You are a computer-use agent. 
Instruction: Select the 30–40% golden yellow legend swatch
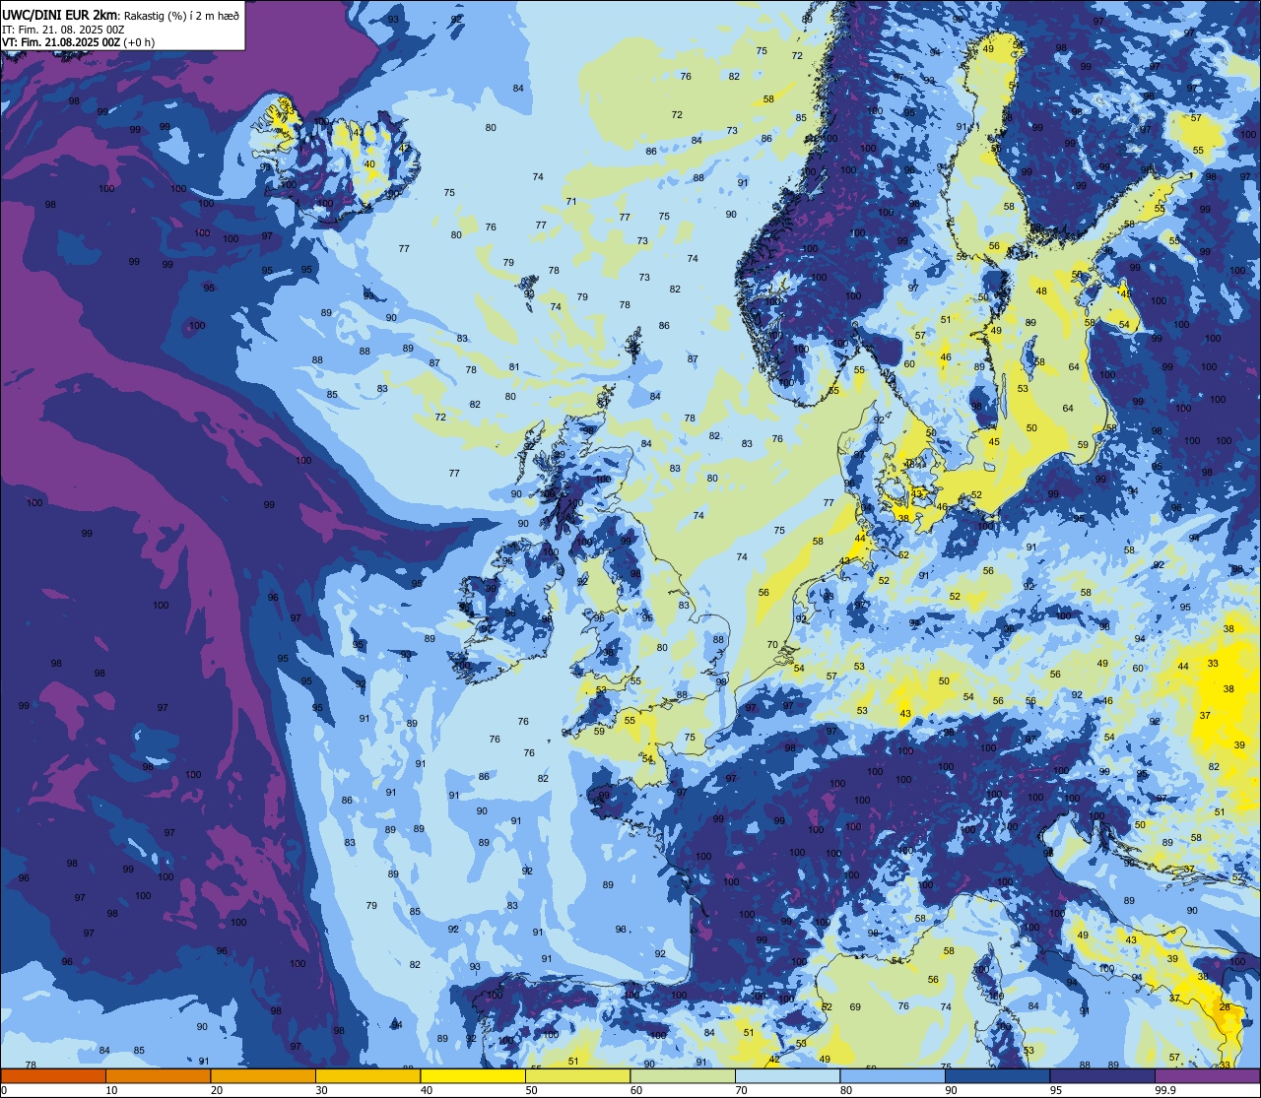pos(367,1075)
